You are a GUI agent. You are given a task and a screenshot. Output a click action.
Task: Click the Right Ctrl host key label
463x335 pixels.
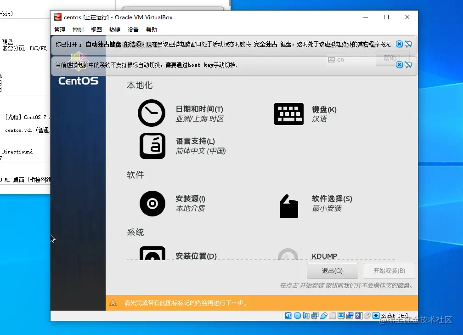point(395,316)
